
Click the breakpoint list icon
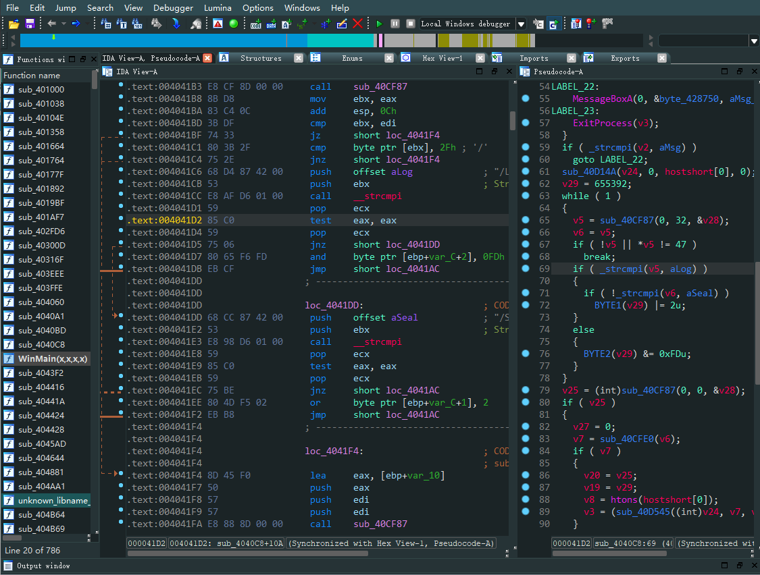[576, 24]
